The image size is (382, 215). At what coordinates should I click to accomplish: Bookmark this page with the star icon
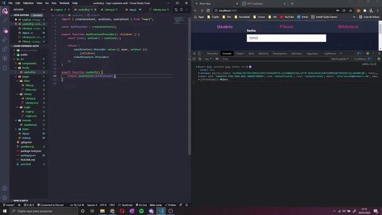(350, 11)
